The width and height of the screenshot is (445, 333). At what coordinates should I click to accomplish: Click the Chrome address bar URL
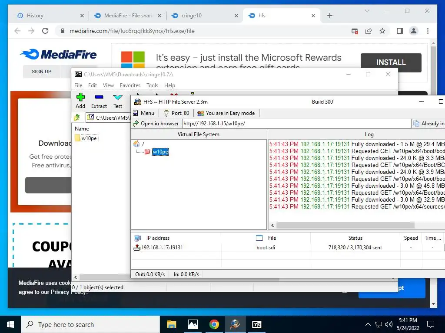(132, 31)
